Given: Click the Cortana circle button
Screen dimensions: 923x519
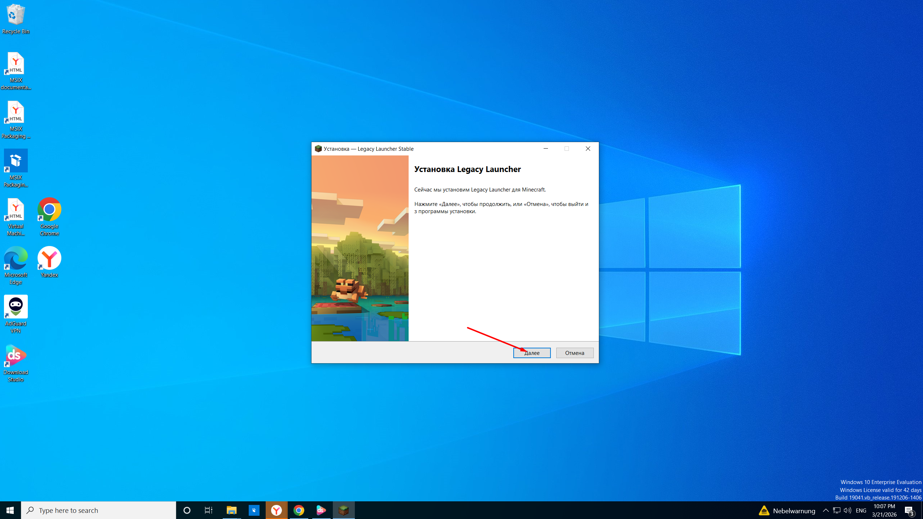Looking at the screenshot, I should 187,510.
